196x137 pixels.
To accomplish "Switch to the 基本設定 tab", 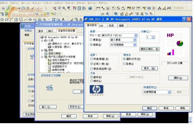I will tap(92, 25).
